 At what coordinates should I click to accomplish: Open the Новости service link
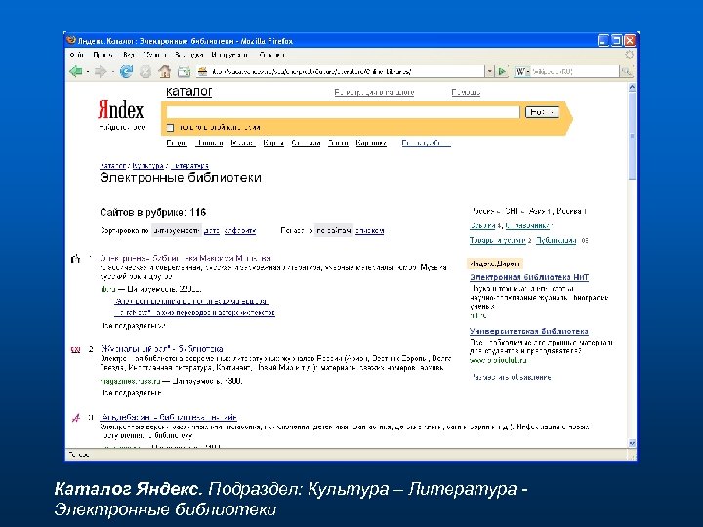pyautogui.click(x=209, y=142)
